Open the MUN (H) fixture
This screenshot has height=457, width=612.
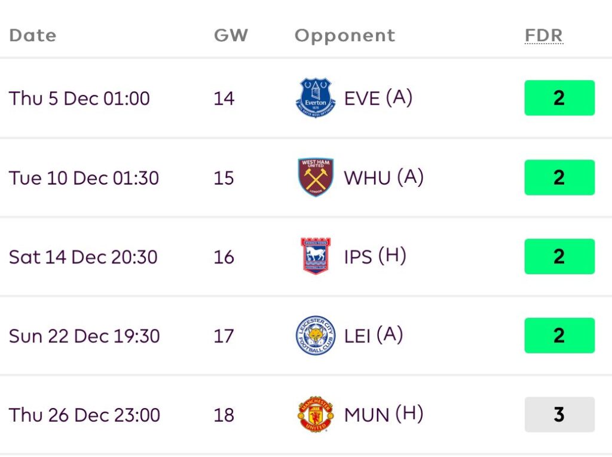[383, 415]
